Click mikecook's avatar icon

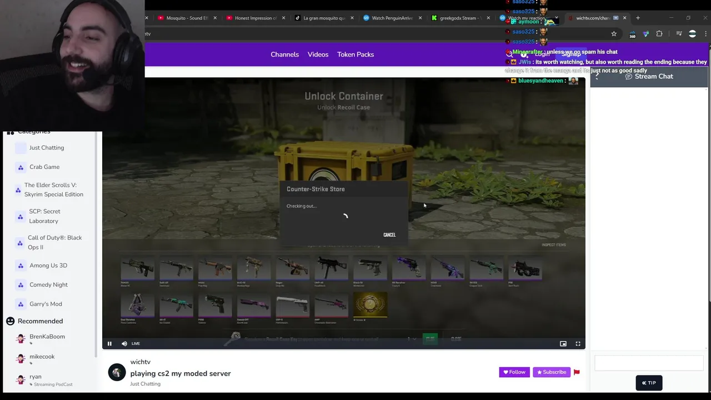21,359
